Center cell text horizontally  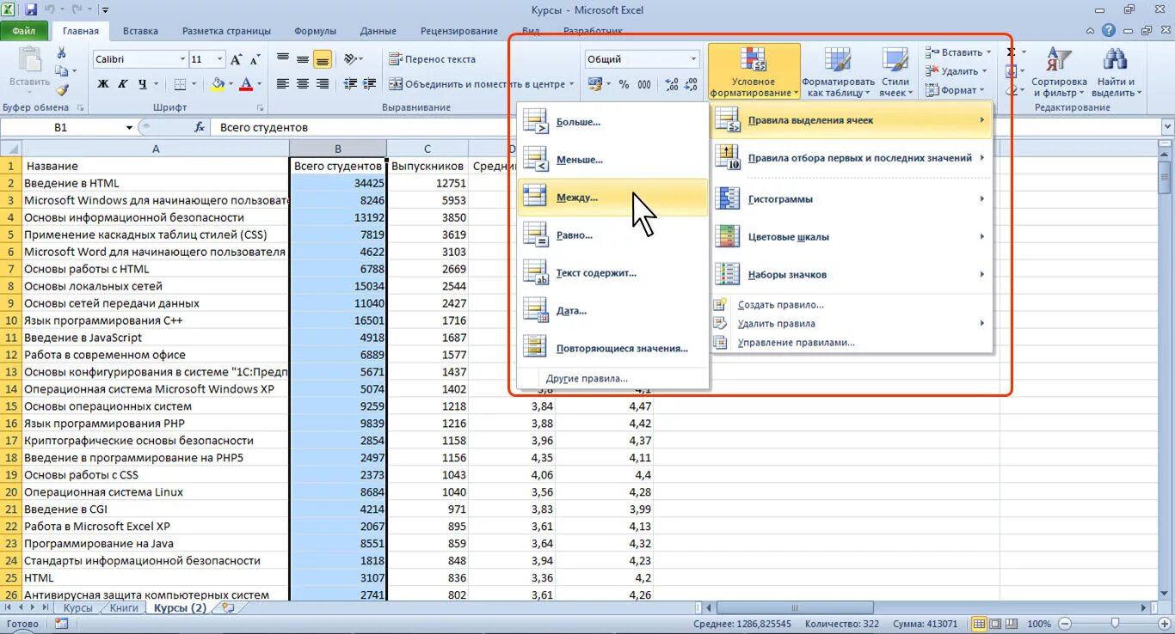(x=303, y=84)
